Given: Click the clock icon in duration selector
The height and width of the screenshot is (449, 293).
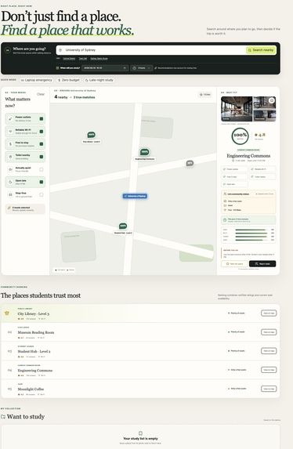Looking at the screenshot, I should pos(134,68).
